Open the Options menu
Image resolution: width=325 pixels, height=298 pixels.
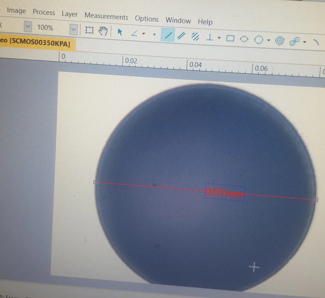[x=147, y=19]
